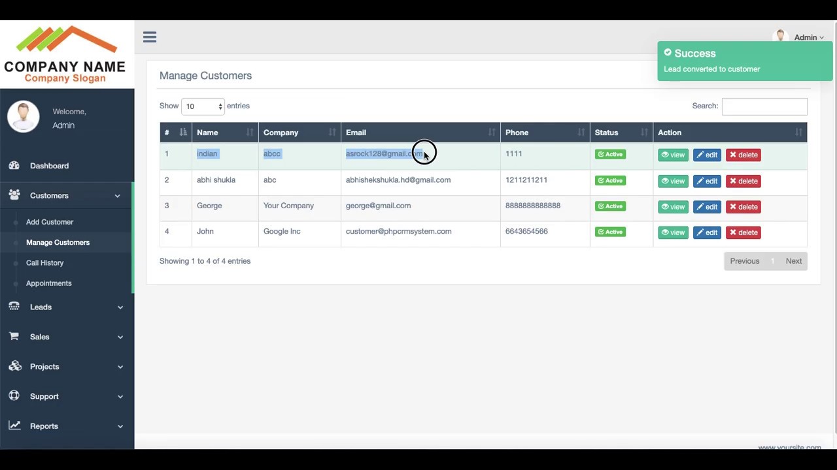Sort table by Name column header

225,133
